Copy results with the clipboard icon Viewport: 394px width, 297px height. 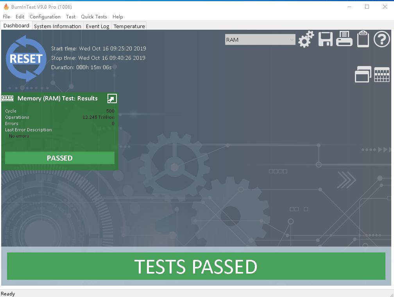[363, 39]
